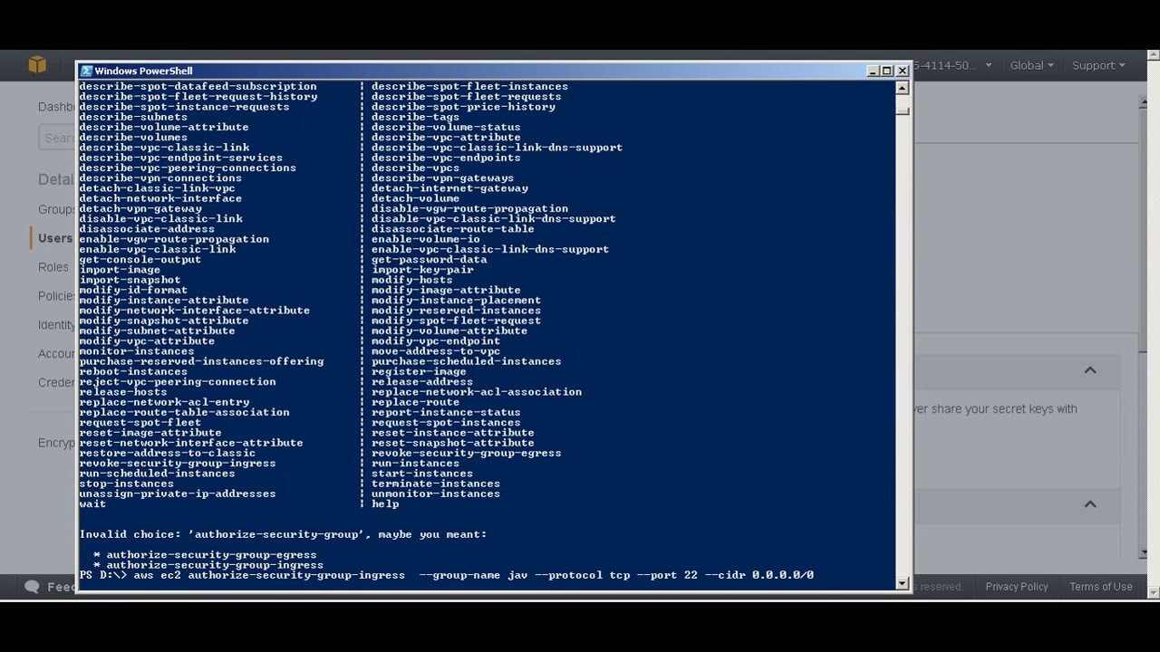Click PowerShell scrollbar down arrow
Screen dimensions: 1160x652
coord(903,583)
